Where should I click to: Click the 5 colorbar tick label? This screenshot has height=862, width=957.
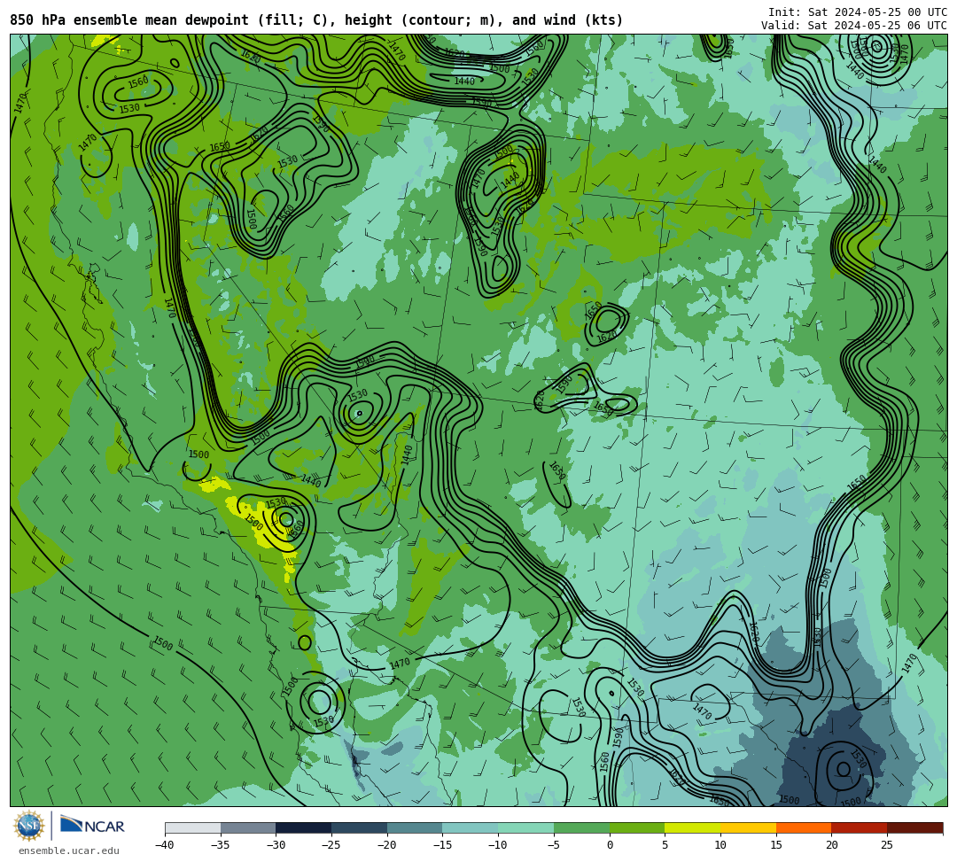click(x=665, y=845)
